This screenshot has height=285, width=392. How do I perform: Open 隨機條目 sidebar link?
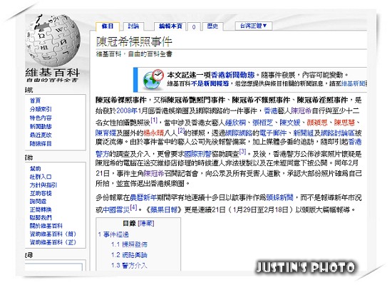click(x=41, y=143)
